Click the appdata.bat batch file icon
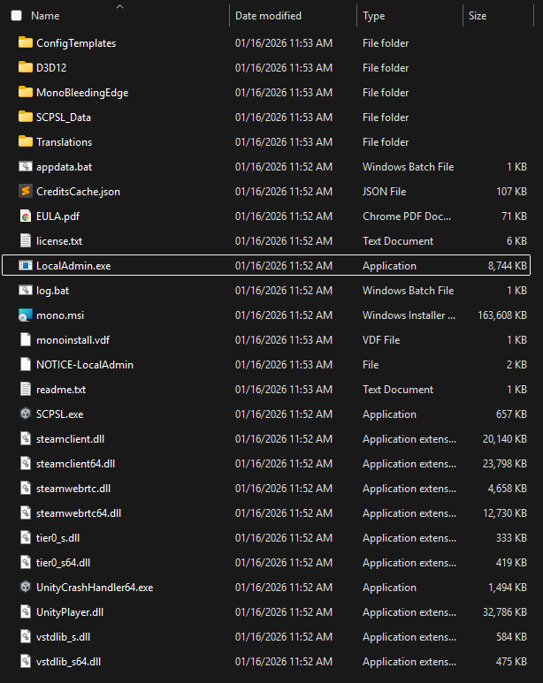This screenshot has width=543, height=683. tap(26, 166)
